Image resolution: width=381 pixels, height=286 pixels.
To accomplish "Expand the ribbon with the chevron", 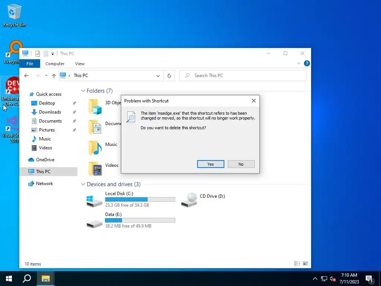I will click(x=299, y=63).
